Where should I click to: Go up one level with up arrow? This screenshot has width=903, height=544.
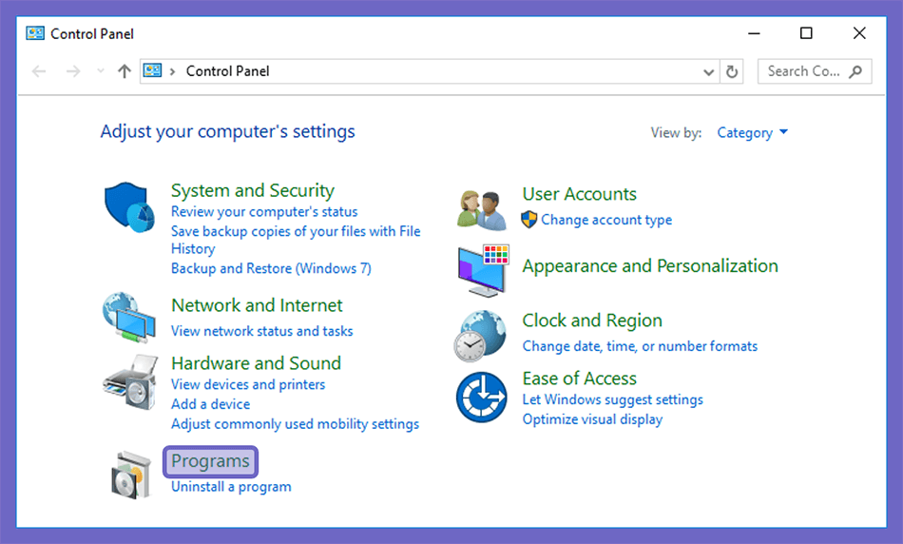tap(125, 71)
